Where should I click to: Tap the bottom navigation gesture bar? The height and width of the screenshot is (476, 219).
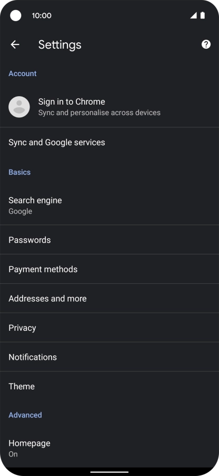(x=109, y=472)
